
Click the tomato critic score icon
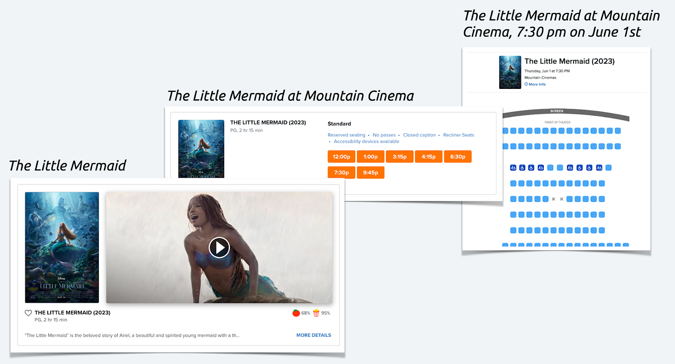pyautogui.click(x=296, y=313)
